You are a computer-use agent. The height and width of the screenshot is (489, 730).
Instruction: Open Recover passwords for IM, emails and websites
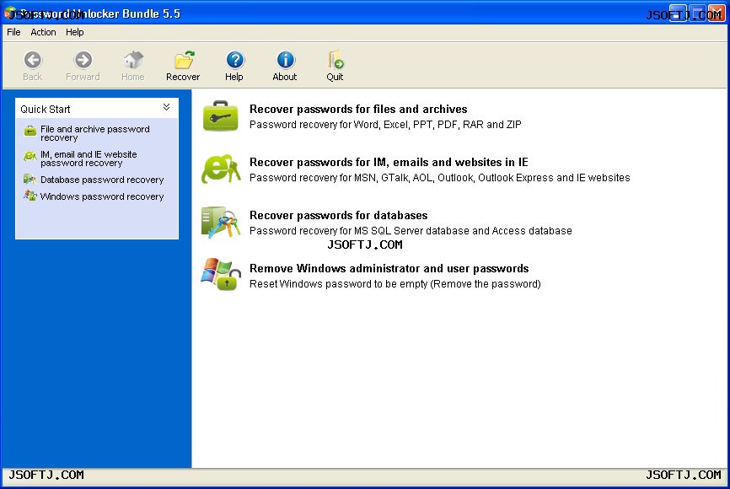(x=389, y=162)
